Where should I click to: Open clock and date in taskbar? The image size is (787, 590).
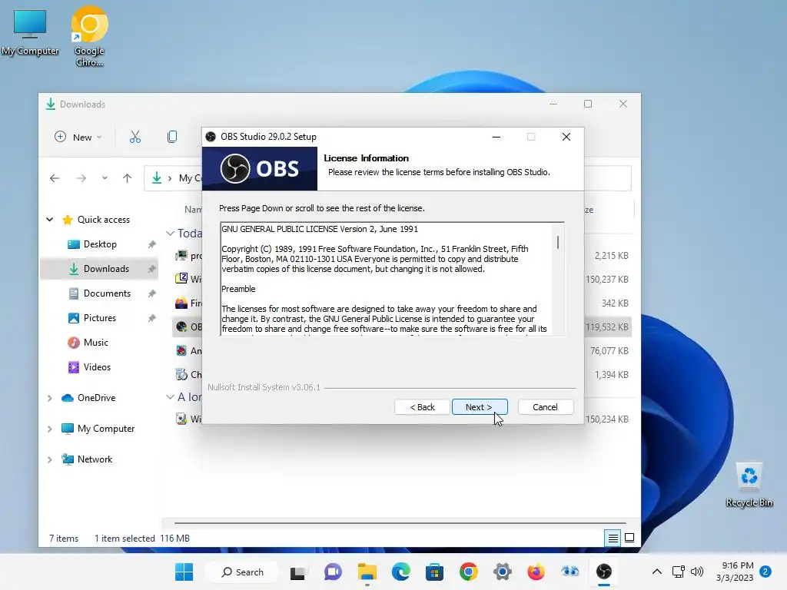735,572
